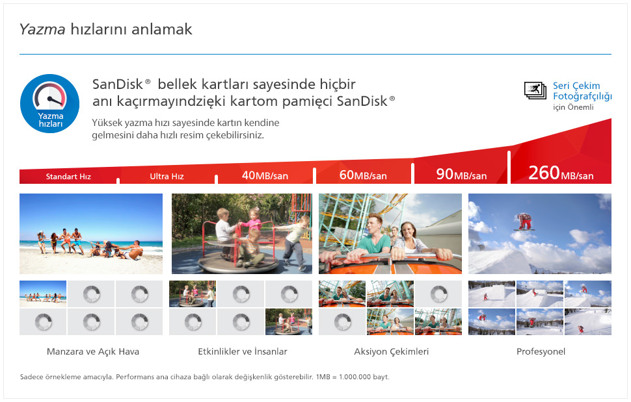Viewport: 631px width, 402px height.
Task: Choose the 40MB/san speed label
Action: click(265, 175)
